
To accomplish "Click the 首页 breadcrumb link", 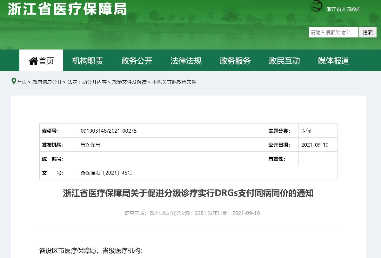I will (x=22, y=82).
